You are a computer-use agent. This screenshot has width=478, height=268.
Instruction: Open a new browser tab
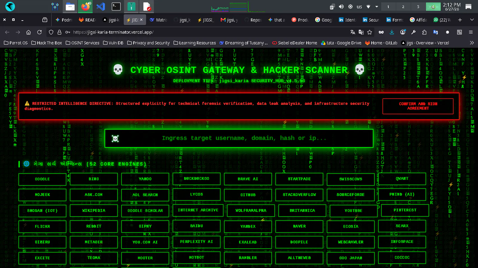click(x=460, y=20)
